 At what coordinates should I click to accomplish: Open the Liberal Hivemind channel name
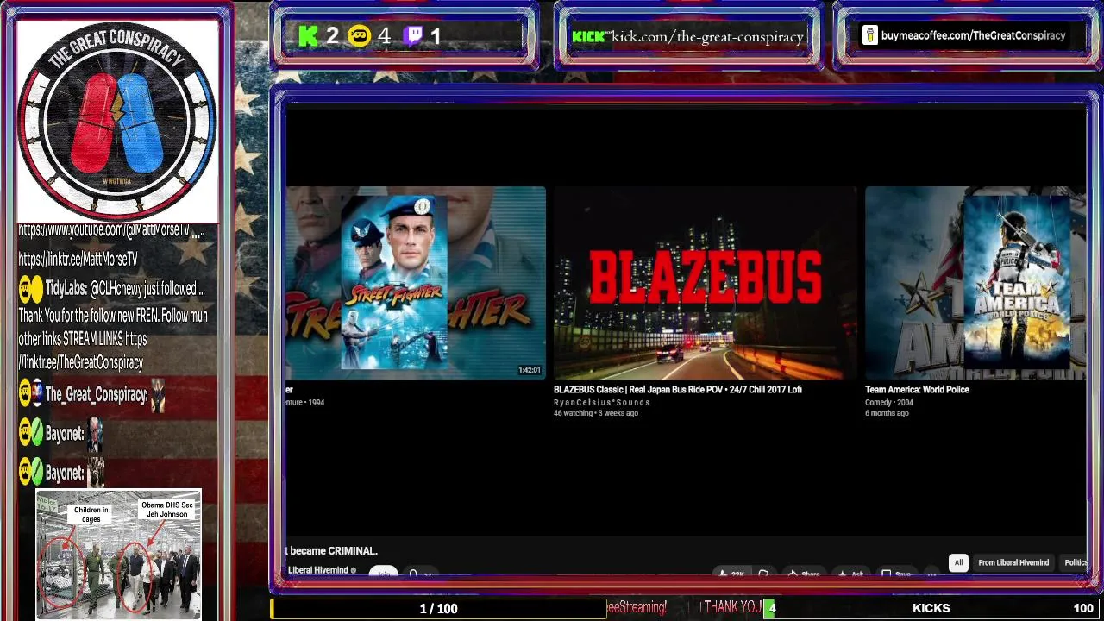[x=317, y=570]
